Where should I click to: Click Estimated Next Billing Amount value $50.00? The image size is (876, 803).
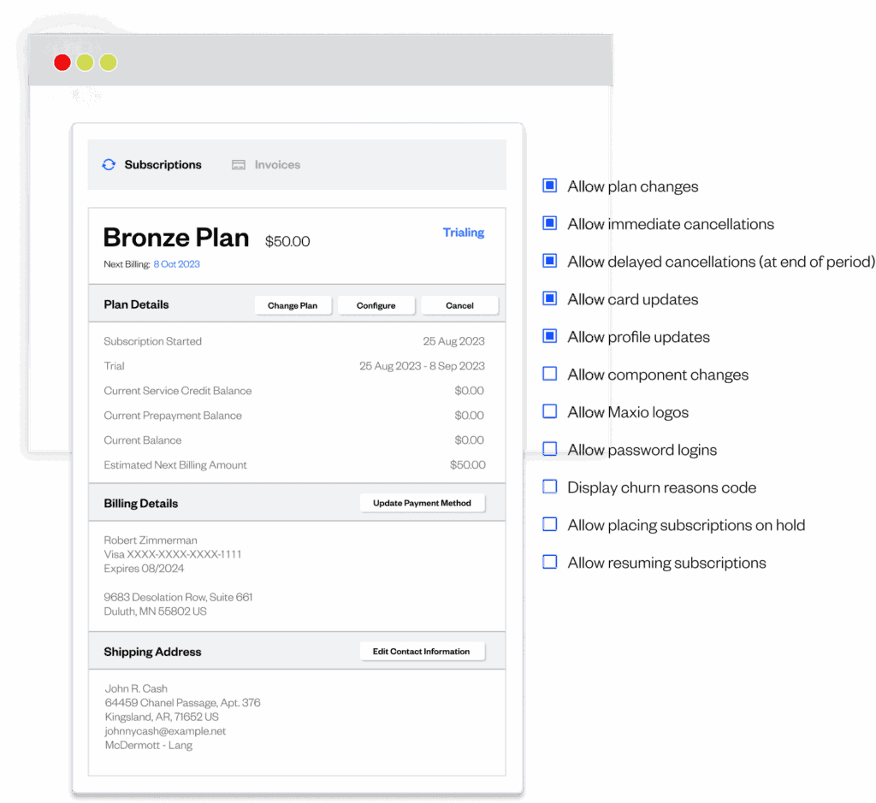[x=468, y=464]
